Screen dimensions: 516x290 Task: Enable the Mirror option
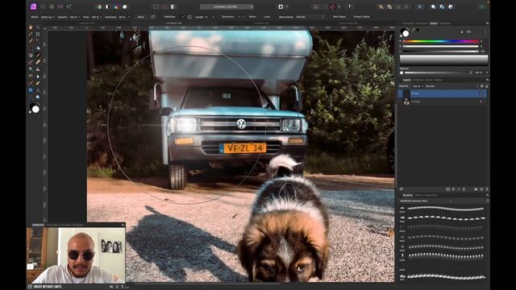click(252, 17)
